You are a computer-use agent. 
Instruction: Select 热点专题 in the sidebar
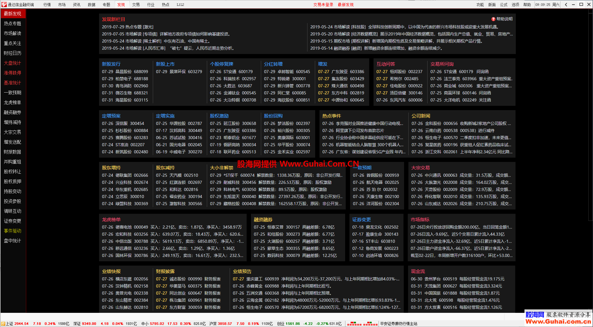13,23
